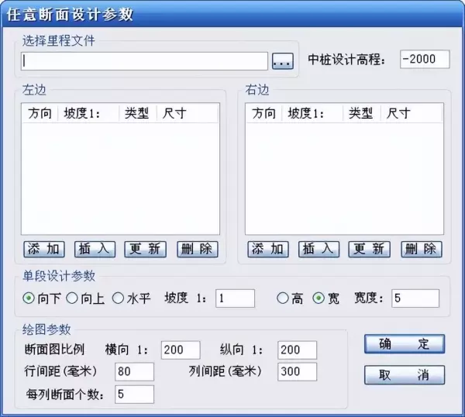Click 类型 column header in 左边 list

tap(138, 113)
